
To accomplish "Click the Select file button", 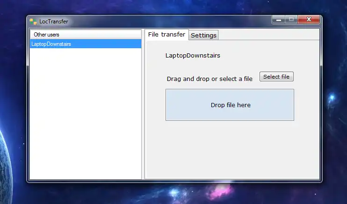I will [276, 77].
